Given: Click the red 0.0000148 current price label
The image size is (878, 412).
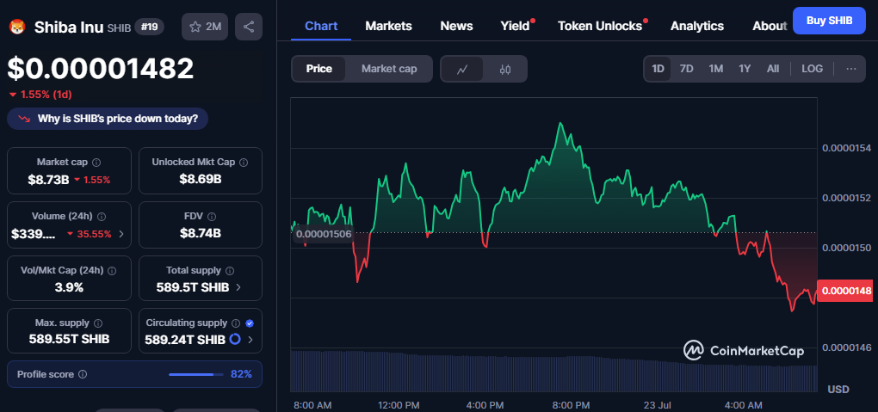Looking at the screenshot, I should (x=847, y=291).
